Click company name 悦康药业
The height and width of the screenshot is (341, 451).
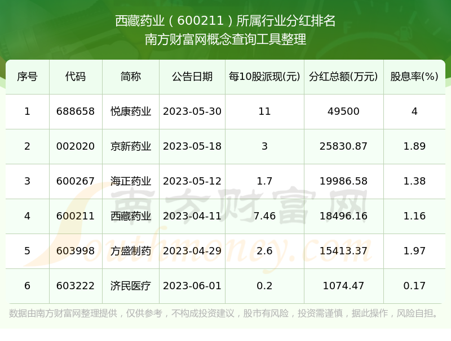[131, 111]
